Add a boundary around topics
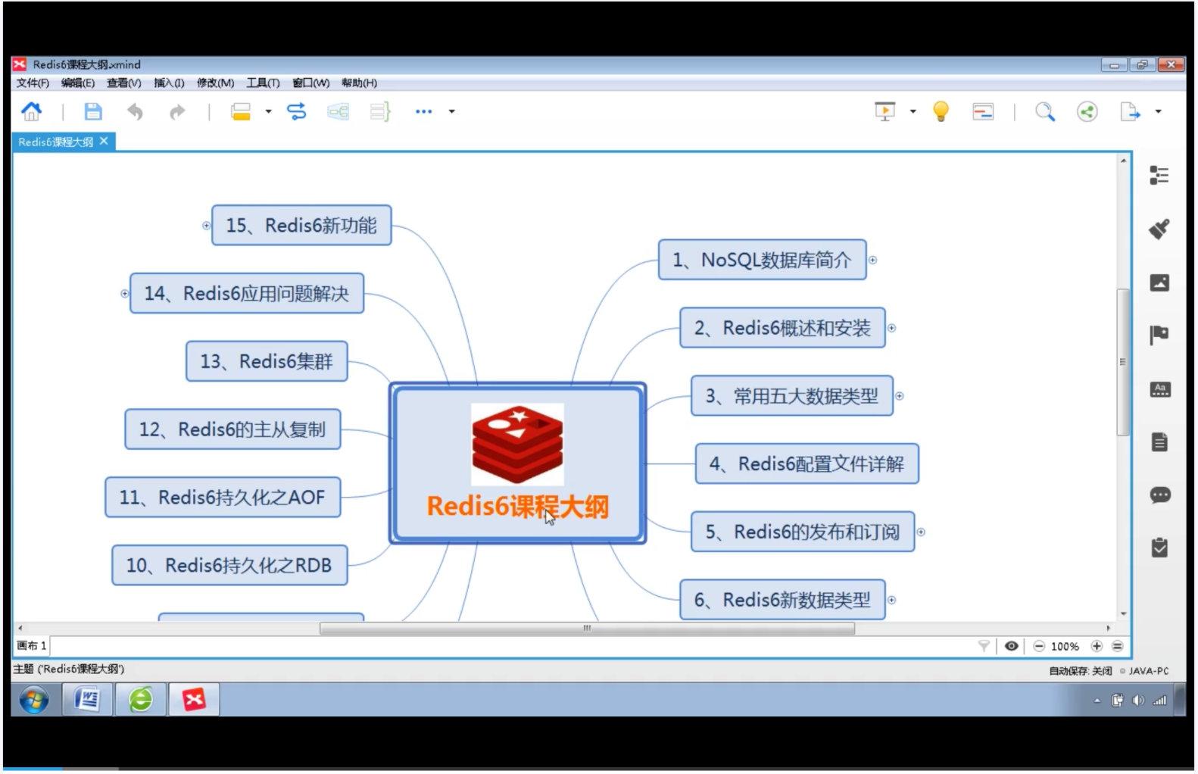1198x774 pixels. (x=338, y=112)
